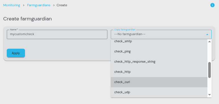This screenshot has width=219, height=104.
Task: Focus the Name input field
Action: [x=57, y=34]
